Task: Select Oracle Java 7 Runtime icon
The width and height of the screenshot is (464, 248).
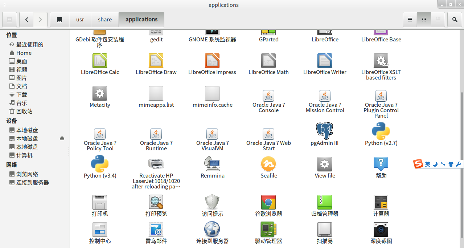Action: [156, 134]
